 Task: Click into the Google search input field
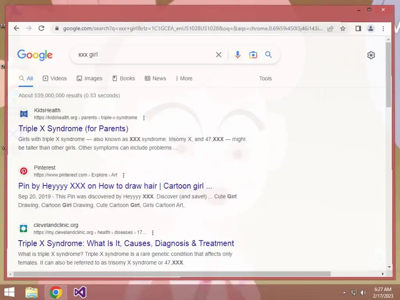tap(145, 55)
